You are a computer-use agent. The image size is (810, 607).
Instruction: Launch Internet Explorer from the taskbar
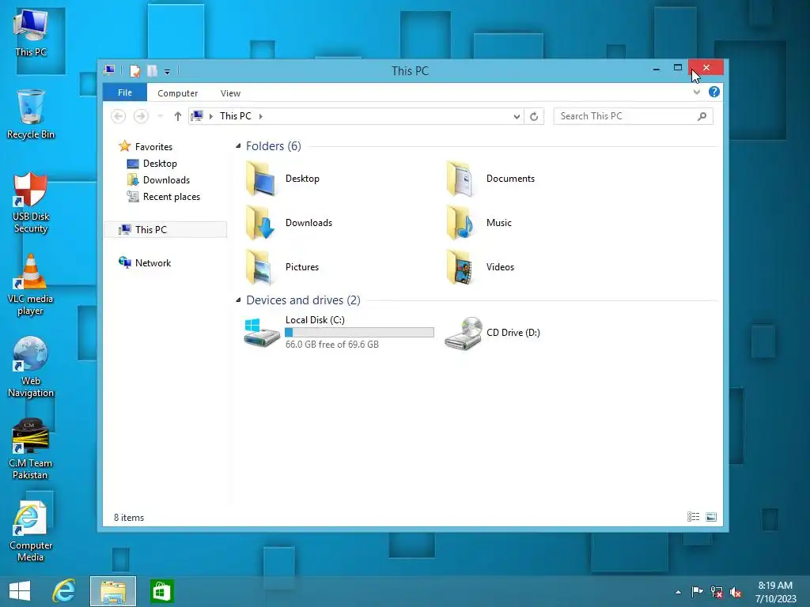click(64, 591)
